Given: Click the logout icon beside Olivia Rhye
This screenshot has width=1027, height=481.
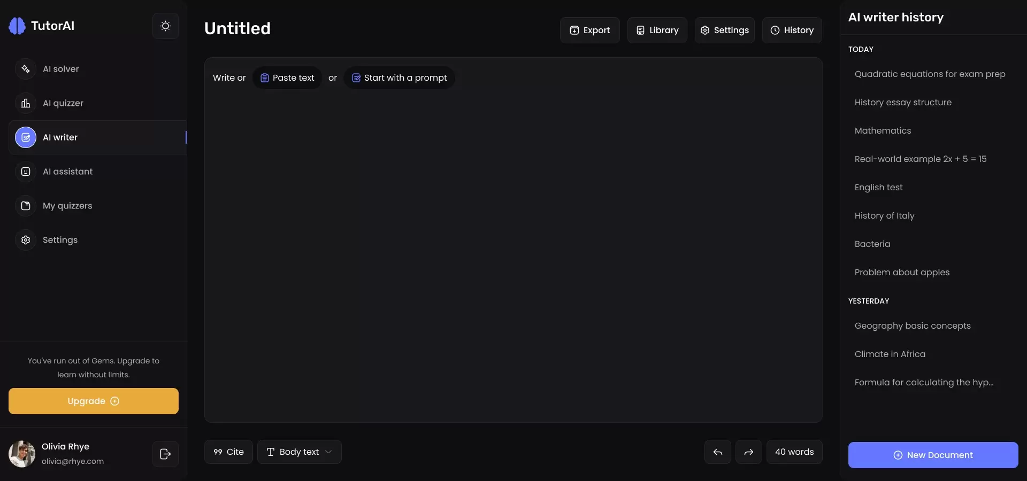Looking at the screenshot, I should tap(165, 454).
